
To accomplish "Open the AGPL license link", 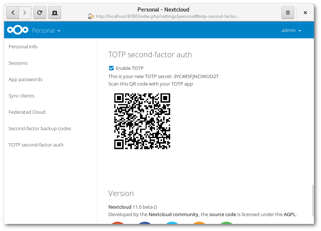I will pos(290,214).
